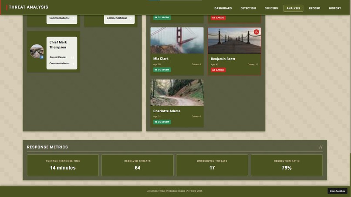This screenshot has width=351, height=197.
Task: Click Benjamin Scott's At Large badge
Action: (x=218, y=70)
